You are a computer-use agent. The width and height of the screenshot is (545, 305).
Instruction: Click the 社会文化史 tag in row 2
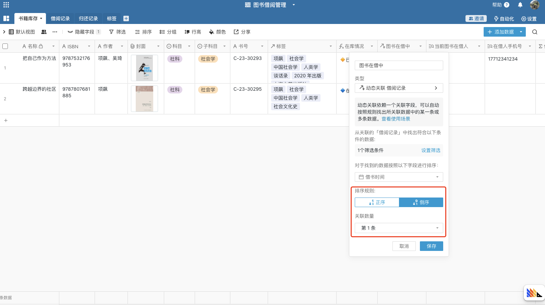tap(286, 106)
